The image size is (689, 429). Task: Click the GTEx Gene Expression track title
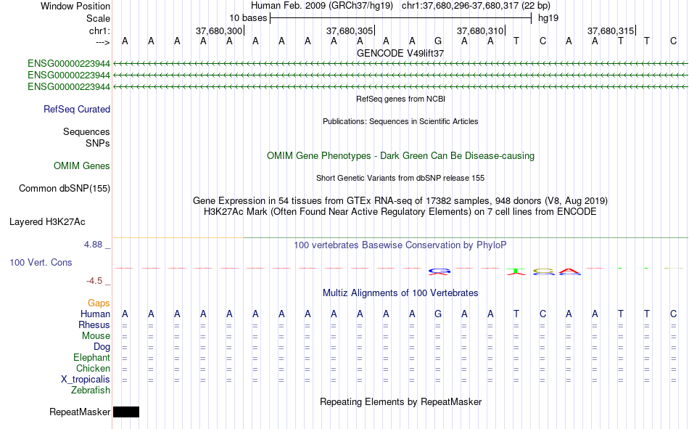point(400,200)
